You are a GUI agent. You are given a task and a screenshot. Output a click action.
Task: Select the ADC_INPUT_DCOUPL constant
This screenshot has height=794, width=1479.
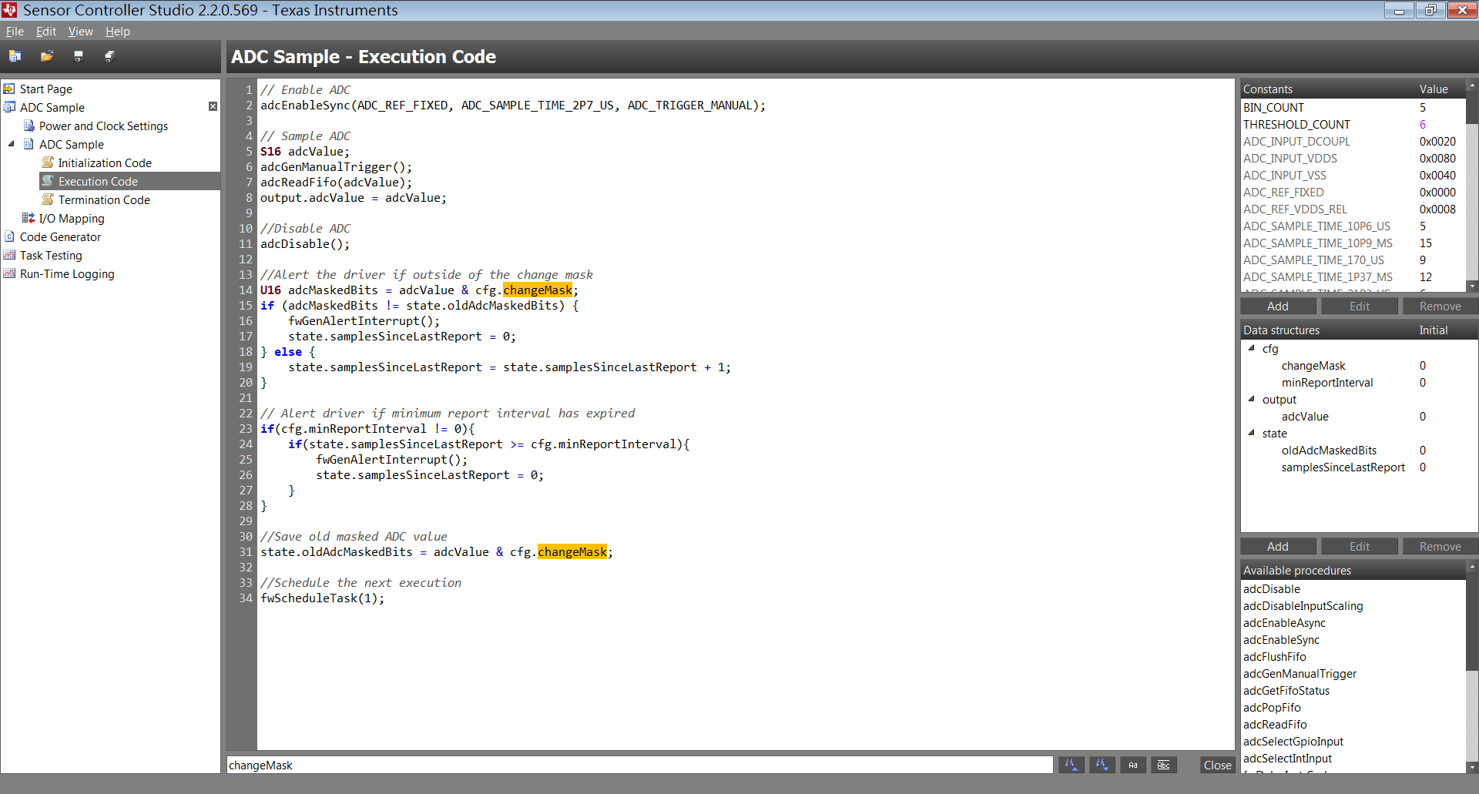1353,142
